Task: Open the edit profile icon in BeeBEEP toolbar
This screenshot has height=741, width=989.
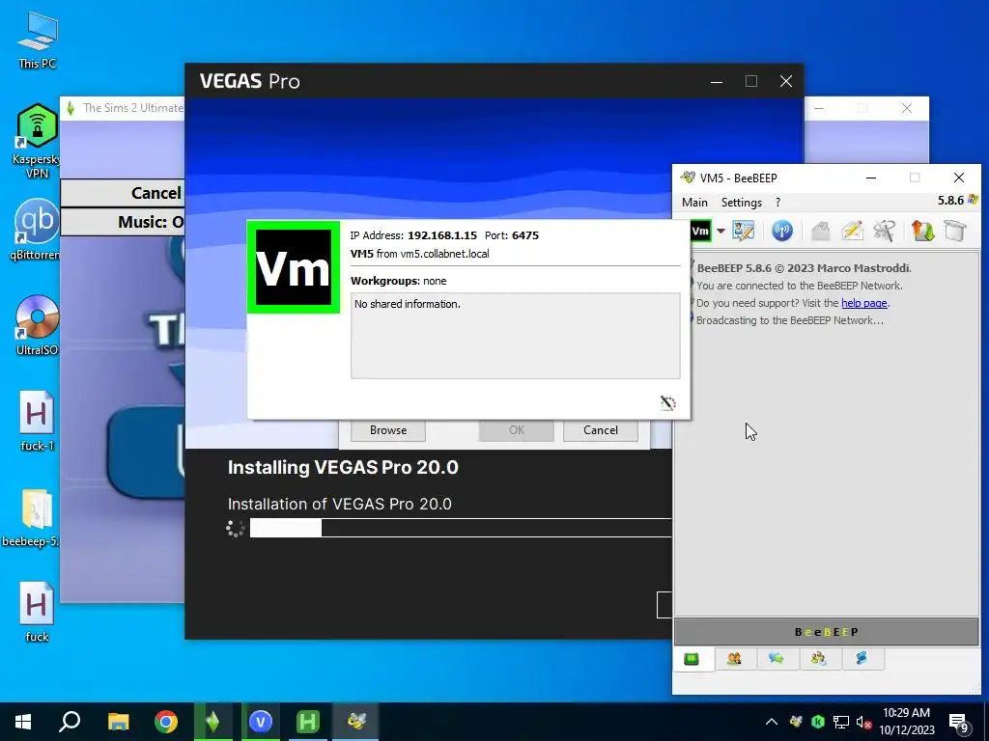Action: [744, 232]
